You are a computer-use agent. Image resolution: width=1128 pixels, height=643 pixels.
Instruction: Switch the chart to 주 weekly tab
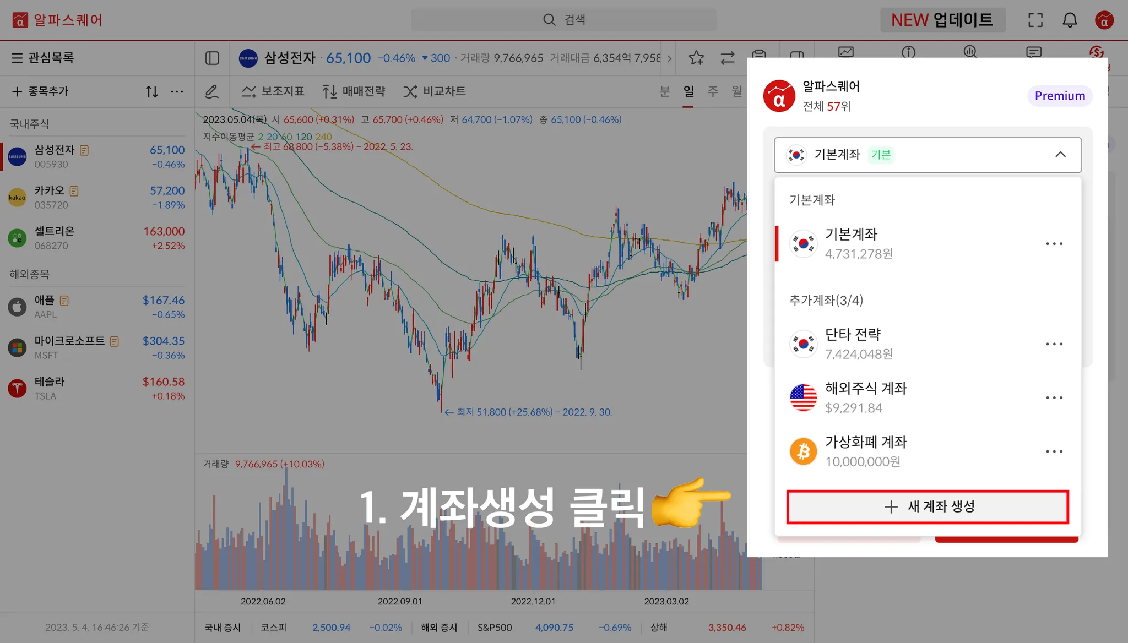[713, 91]
